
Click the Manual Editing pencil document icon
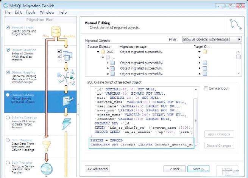coord(68,101)
